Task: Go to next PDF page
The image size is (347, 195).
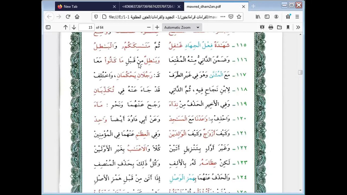Action: click(x=74, y=27)
